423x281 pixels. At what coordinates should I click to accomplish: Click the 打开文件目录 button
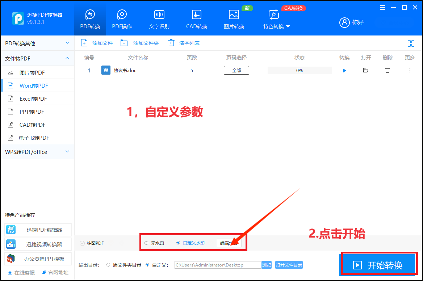point(289,265)
